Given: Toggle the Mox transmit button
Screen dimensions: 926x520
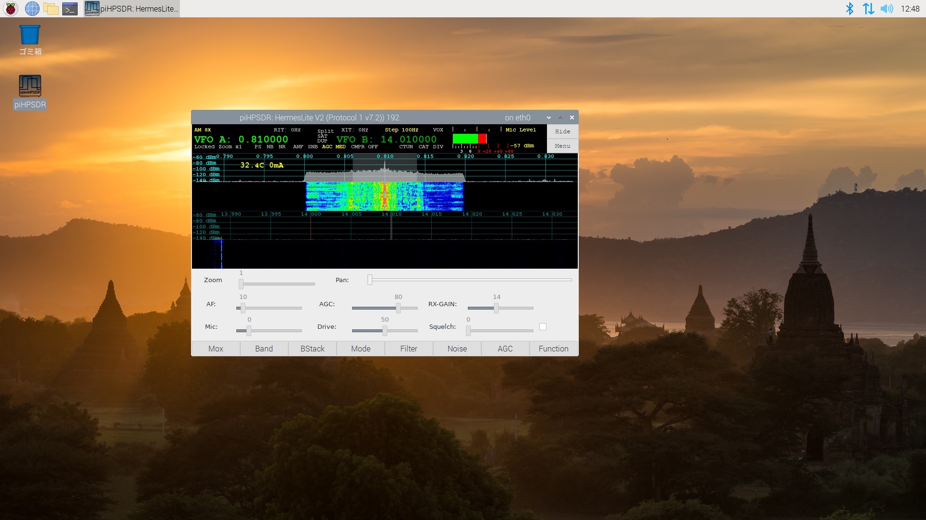Looking at the screenshot, I should pos(216,349).
